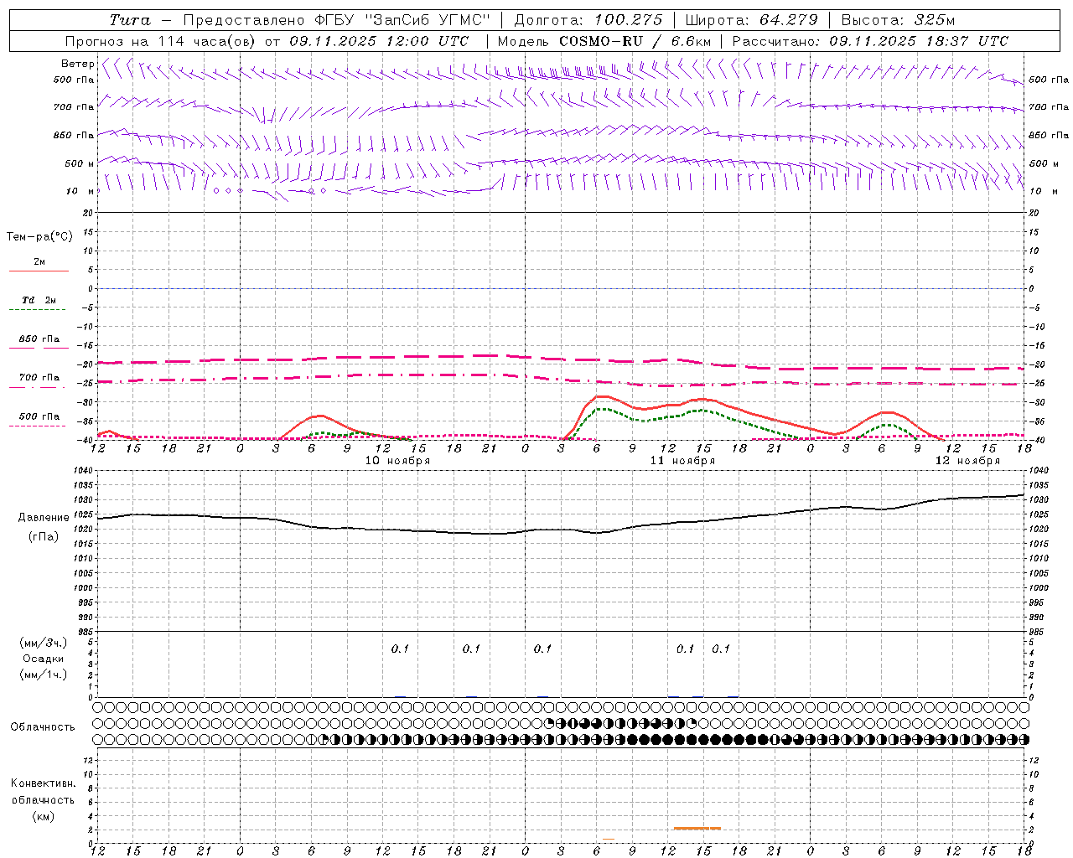The width and height of the screenshot is (1073, 858).
Task: Click the '(мм/3ч.)' precipitation unit label
Action: click(x=44, y=643)
